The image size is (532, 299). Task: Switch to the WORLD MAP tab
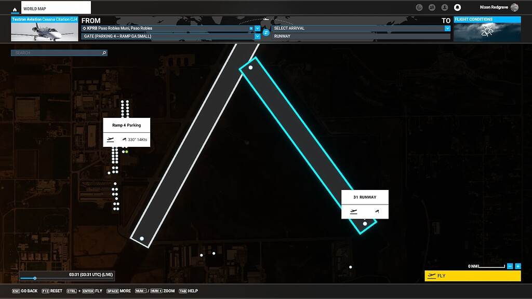[55, 8]
